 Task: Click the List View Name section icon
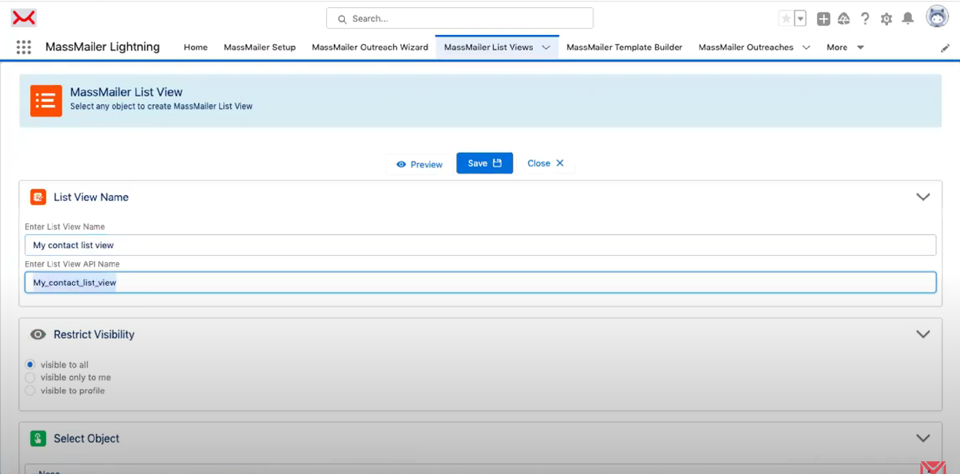[38, 197]
